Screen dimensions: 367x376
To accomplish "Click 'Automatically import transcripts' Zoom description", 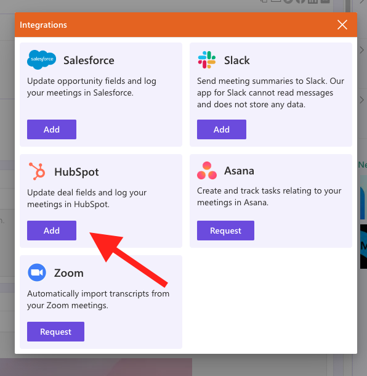I will pyautogui.click(x=99, y=300).
